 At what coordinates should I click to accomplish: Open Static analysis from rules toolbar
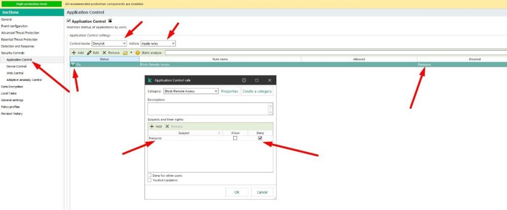coord(149,53)
